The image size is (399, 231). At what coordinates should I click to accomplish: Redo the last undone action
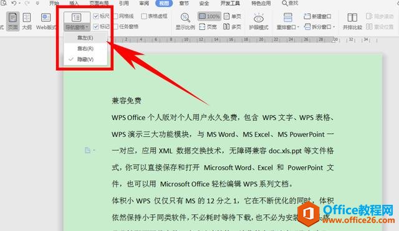(x=27, y=3)
